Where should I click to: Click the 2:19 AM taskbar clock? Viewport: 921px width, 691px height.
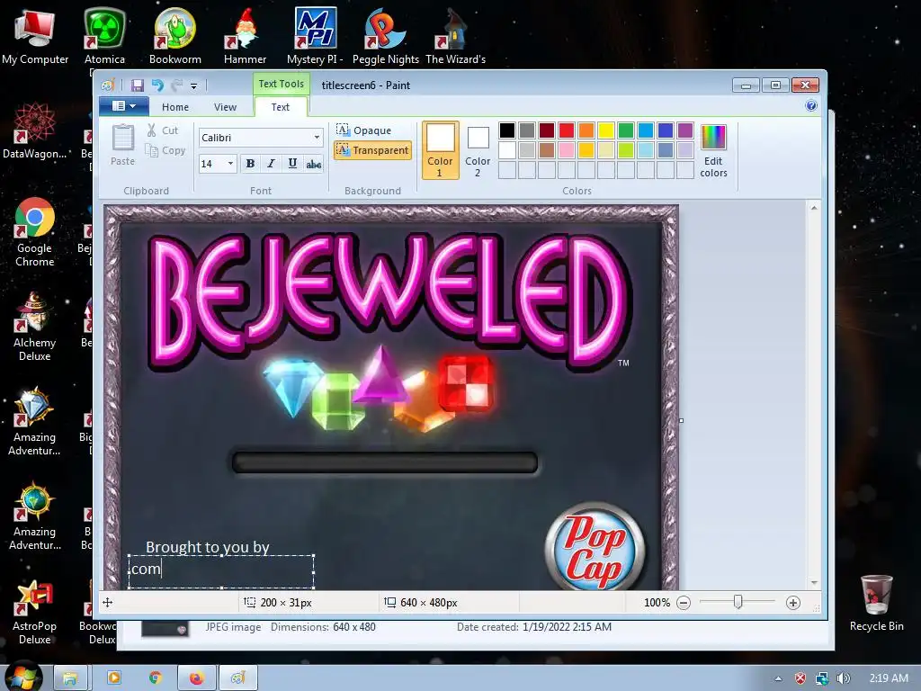(889, 678)
